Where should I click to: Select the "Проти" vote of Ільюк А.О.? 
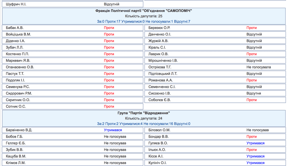tap(251, 150)
